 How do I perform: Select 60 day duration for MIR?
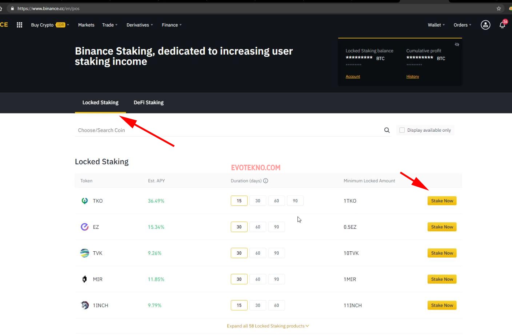point(258,279)
